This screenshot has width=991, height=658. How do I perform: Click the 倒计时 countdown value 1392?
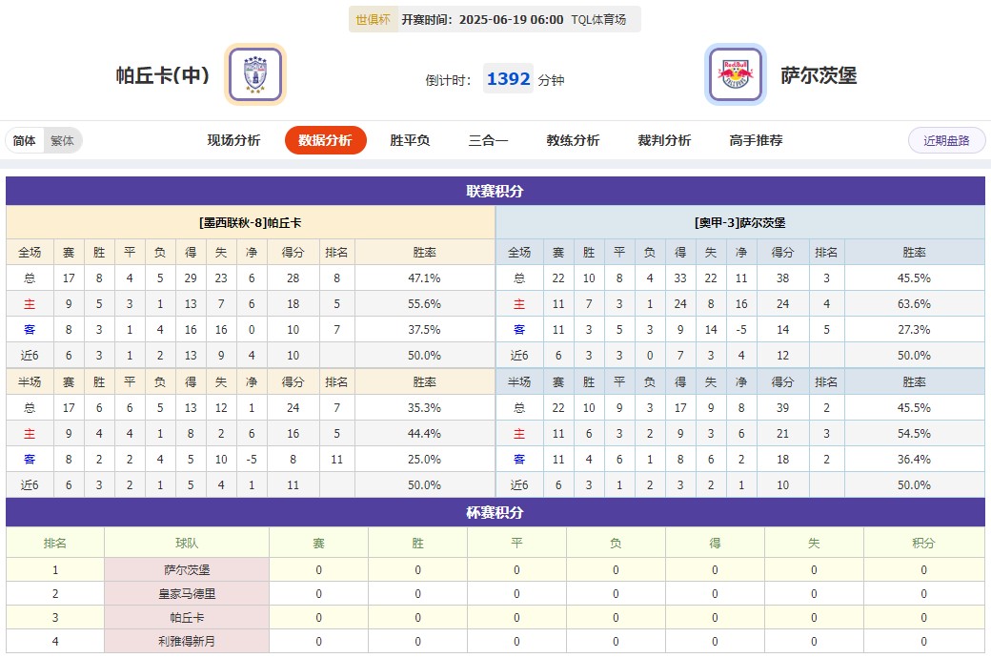coord(508,79)
